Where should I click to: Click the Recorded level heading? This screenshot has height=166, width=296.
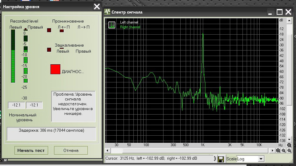pyautogui.click(x=24, y=21)
